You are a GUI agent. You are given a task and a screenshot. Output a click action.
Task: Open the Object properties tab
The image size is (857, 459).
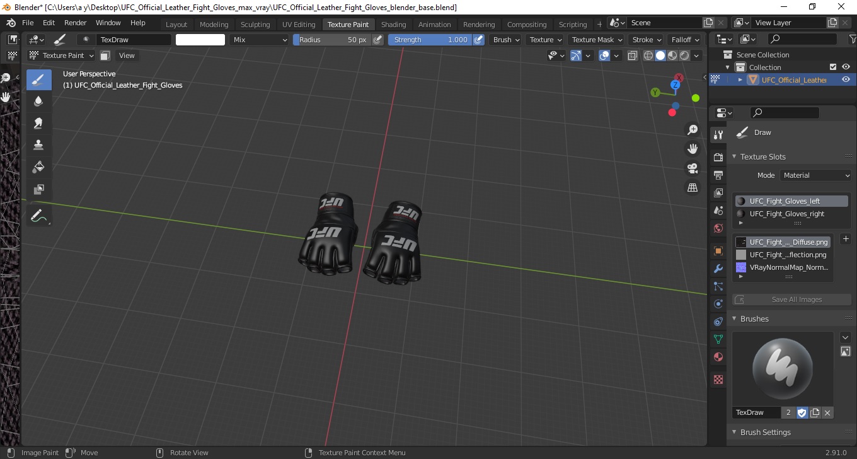(718, 251)
